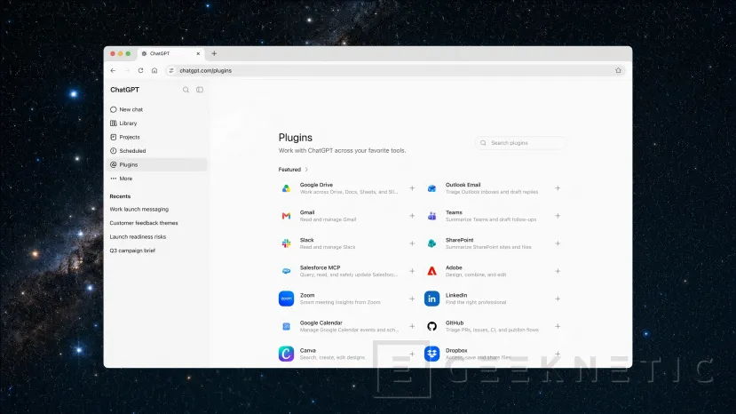Click the Outlook Email plugin icon
This screenshot has height=414, width=736.
pos(431,188)
